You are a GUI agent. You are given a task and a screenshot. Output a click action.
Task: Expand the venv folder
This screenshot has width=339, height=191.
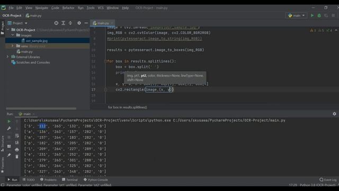click(13, 46)
